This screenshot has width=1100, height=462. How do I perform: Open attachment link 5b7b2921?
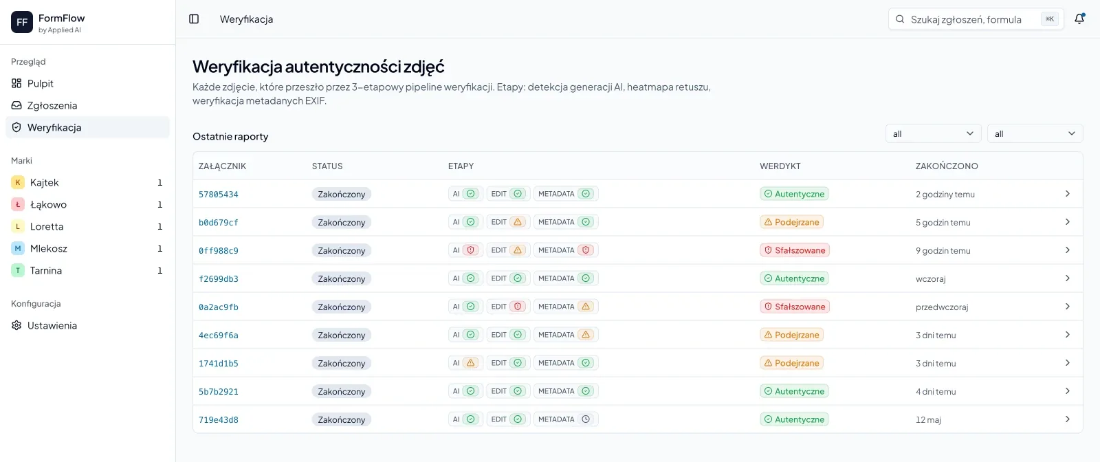(x=219, y=392)
